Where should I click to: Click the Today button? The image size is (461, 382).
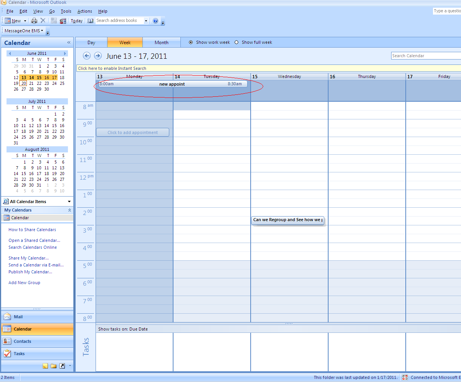click(x=77, y=21)
